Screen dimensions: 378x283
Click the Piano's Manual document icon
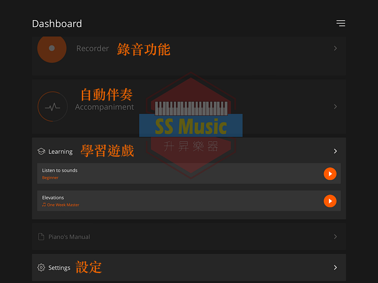[x=41, y=236]
